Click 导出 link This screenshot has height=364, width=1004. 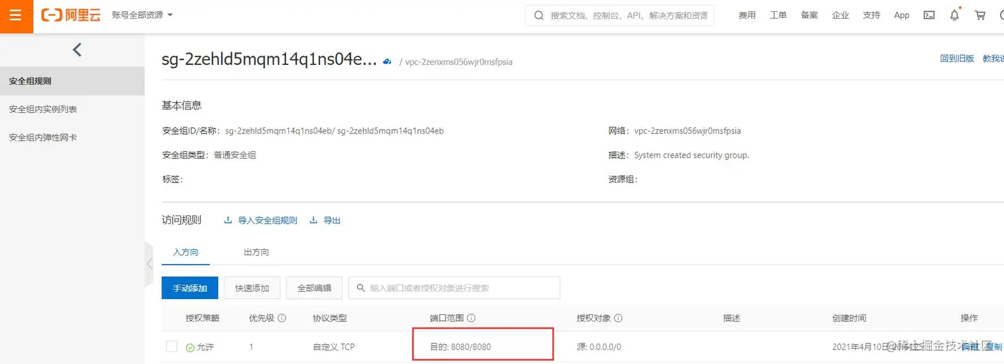332,220
